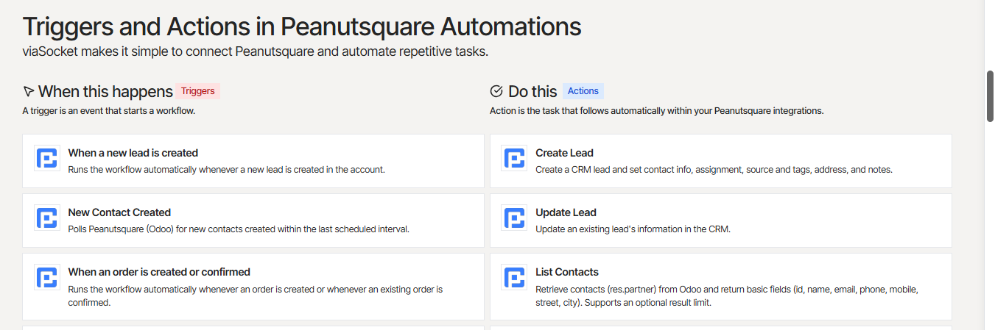
Task: Click the page title 'Triggers and Actions in Peanutsquare Automations'
Action: (302, 26)
